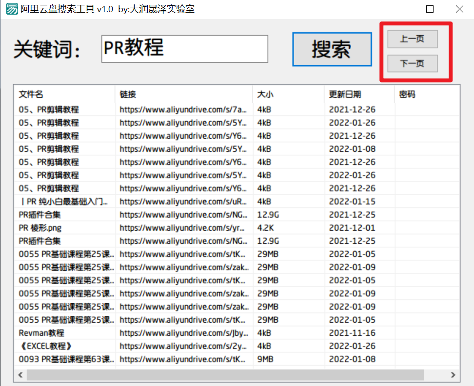474x386 pixels.
Task: Sort by 更新日期 column header
Action: coord(359,94)
